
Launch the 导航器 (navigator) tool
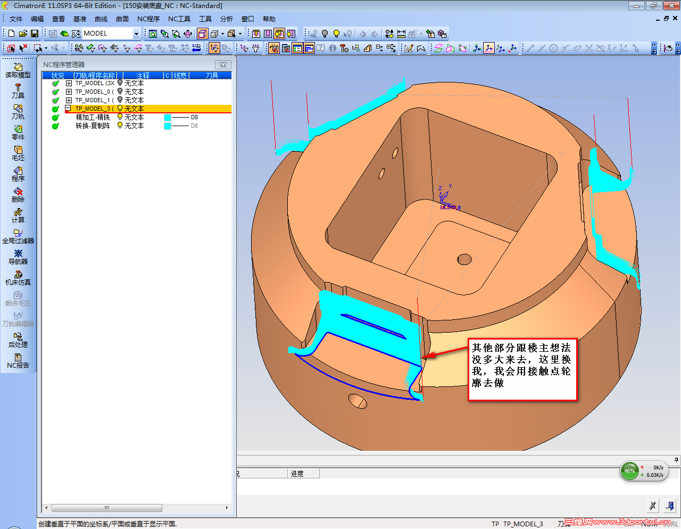coord(18,258)
